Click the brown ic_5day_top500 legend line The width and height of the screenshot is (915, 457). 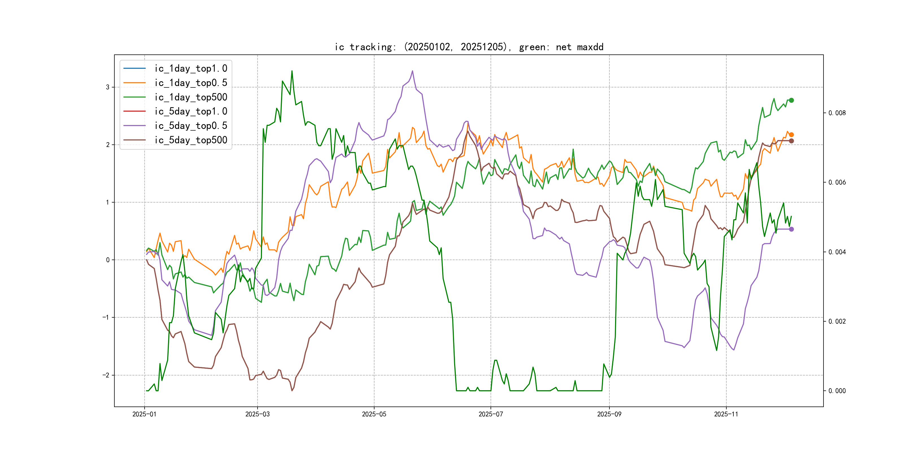pos(134,140)
